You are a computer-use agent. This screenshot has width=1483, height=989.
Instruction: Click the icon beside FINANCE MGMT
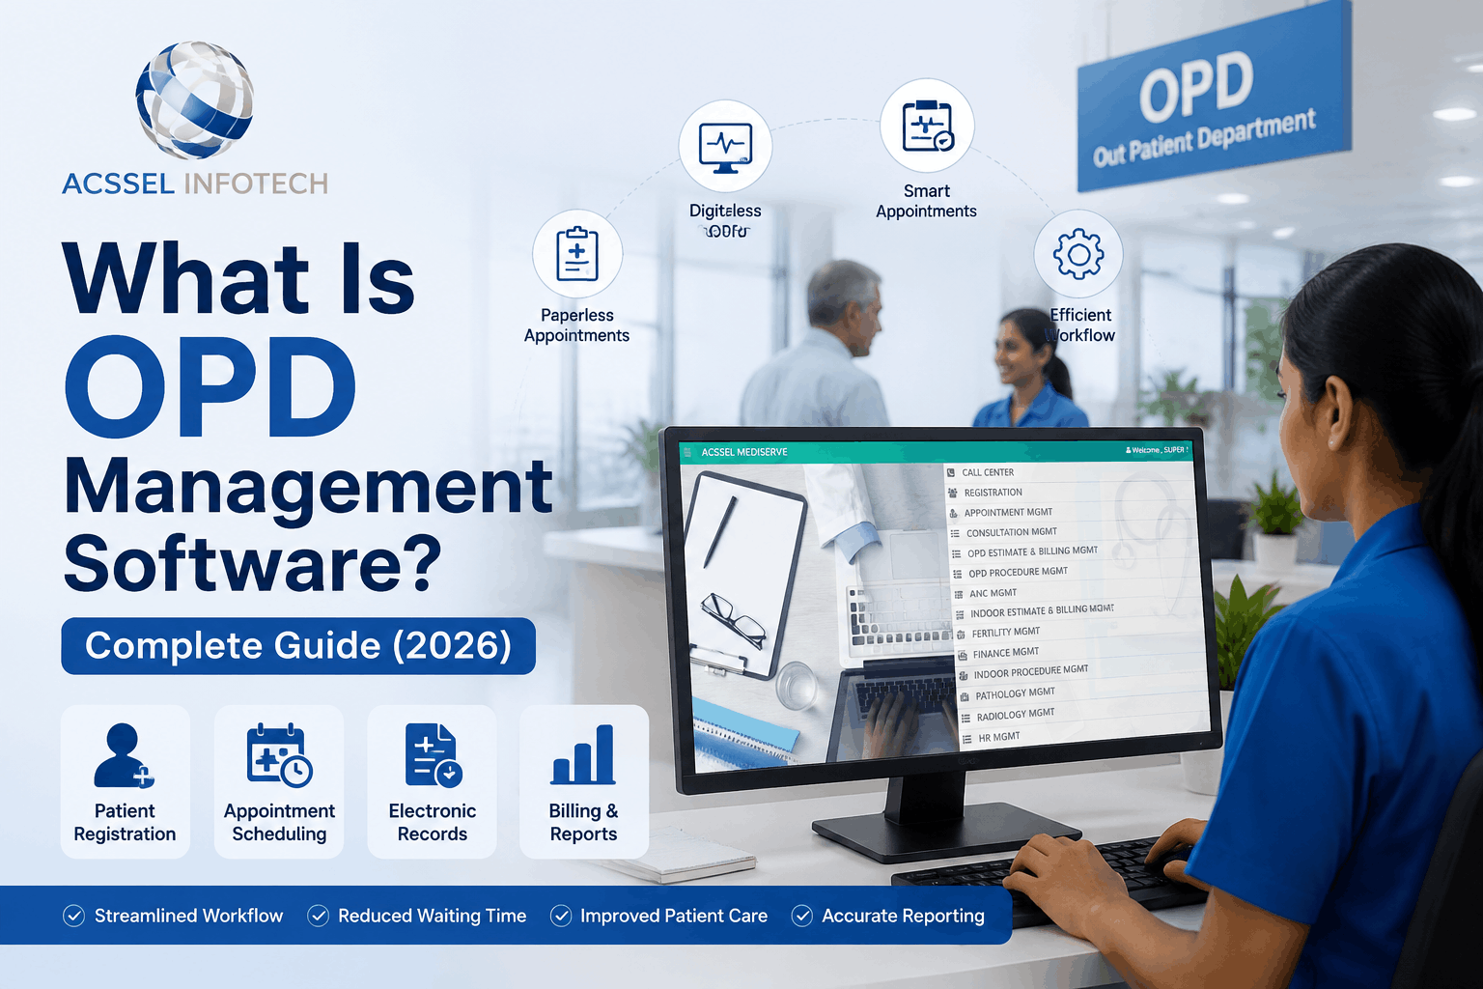962,654
